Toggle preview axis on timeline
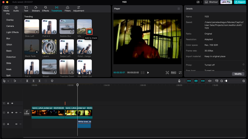Screen dimensions: 248x139 (210, 81)
